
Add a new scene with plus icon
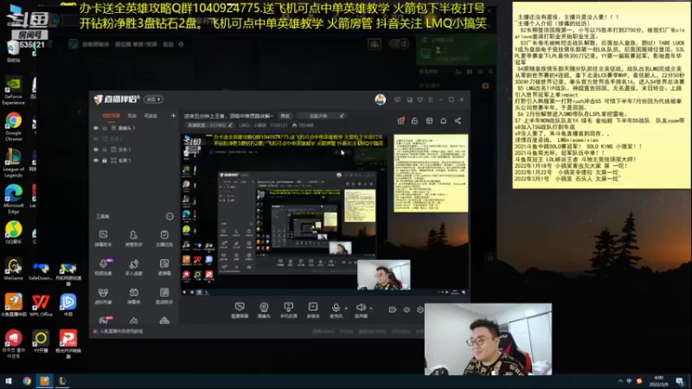173,116
